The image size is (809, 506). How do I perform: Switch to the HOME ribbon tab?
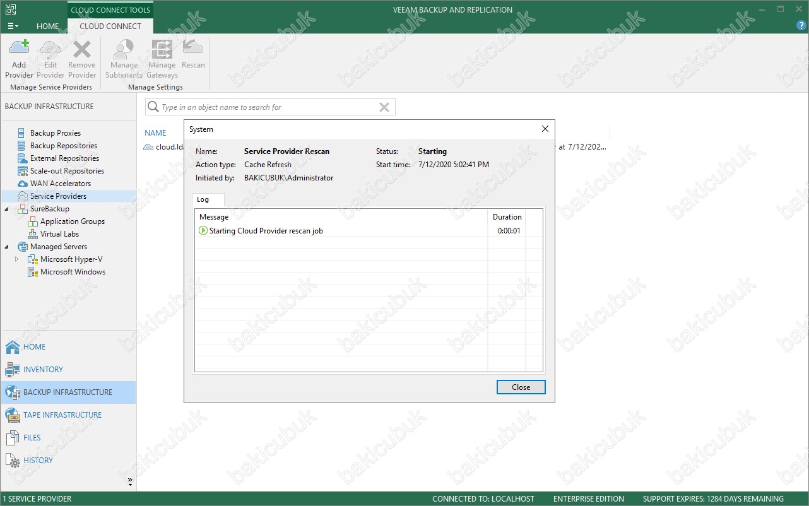click(x=47, y=26)
